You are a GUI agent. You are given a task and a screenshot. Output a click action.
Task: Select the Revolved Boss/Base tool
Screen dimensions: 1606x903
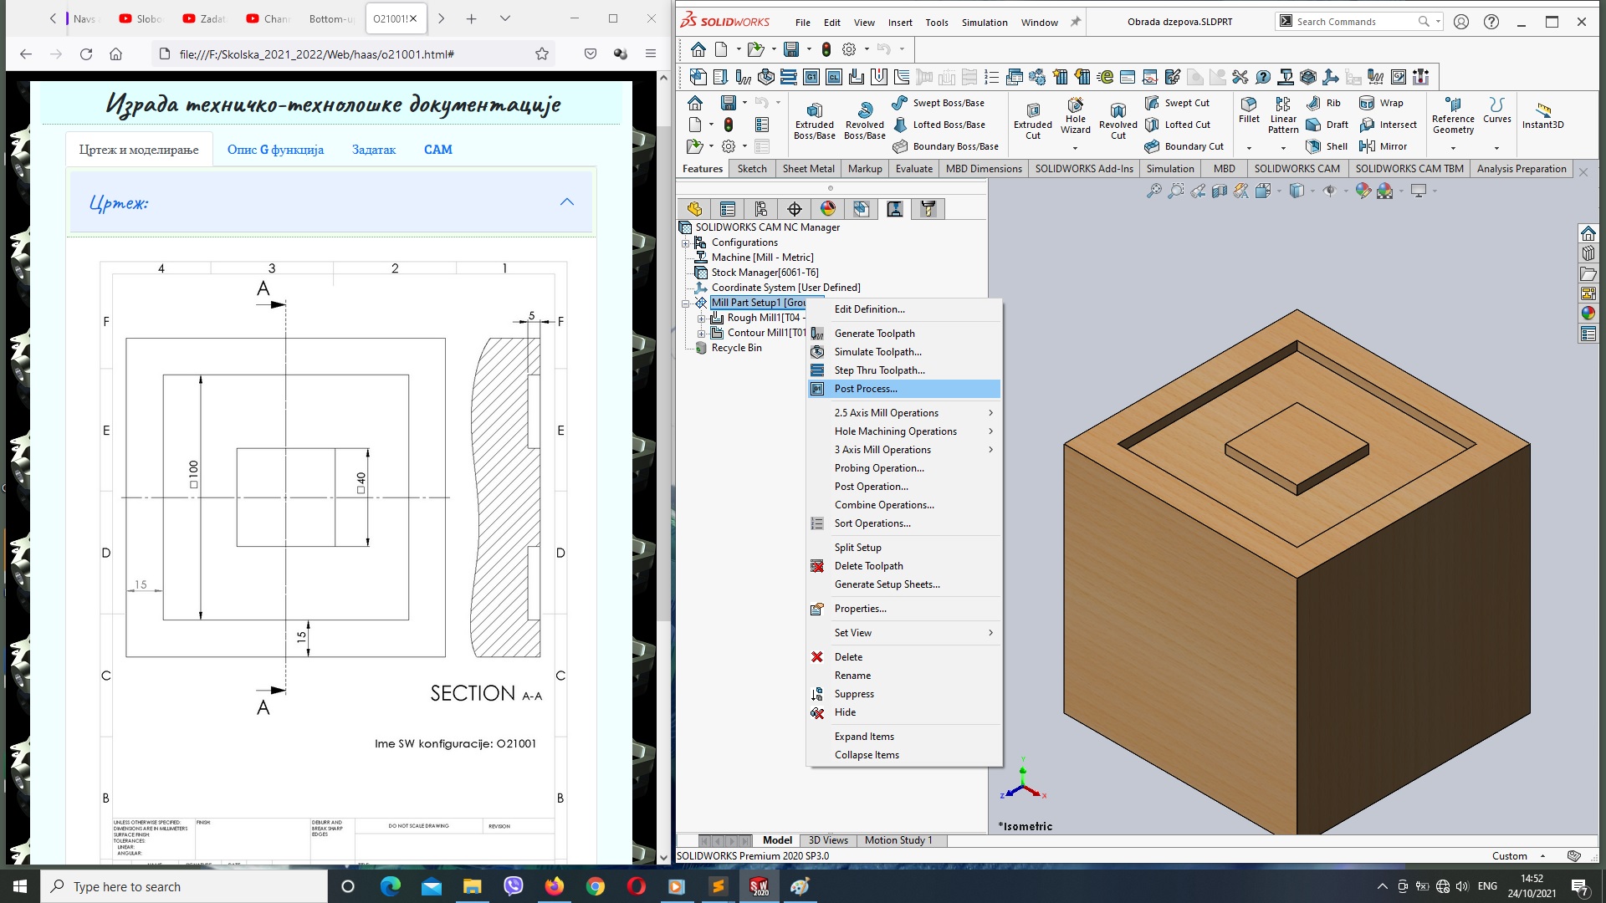tap(864, 120)
